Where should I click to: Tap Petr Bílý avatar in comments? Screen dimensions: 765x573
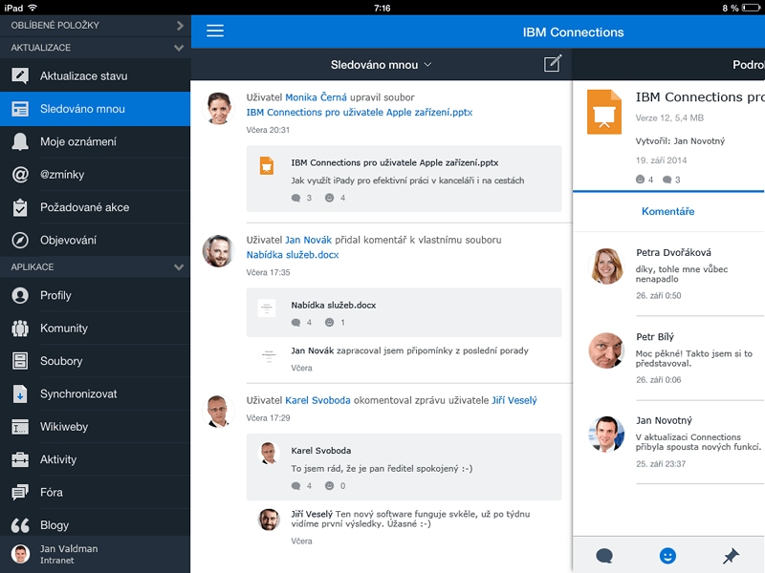[606, 350]
